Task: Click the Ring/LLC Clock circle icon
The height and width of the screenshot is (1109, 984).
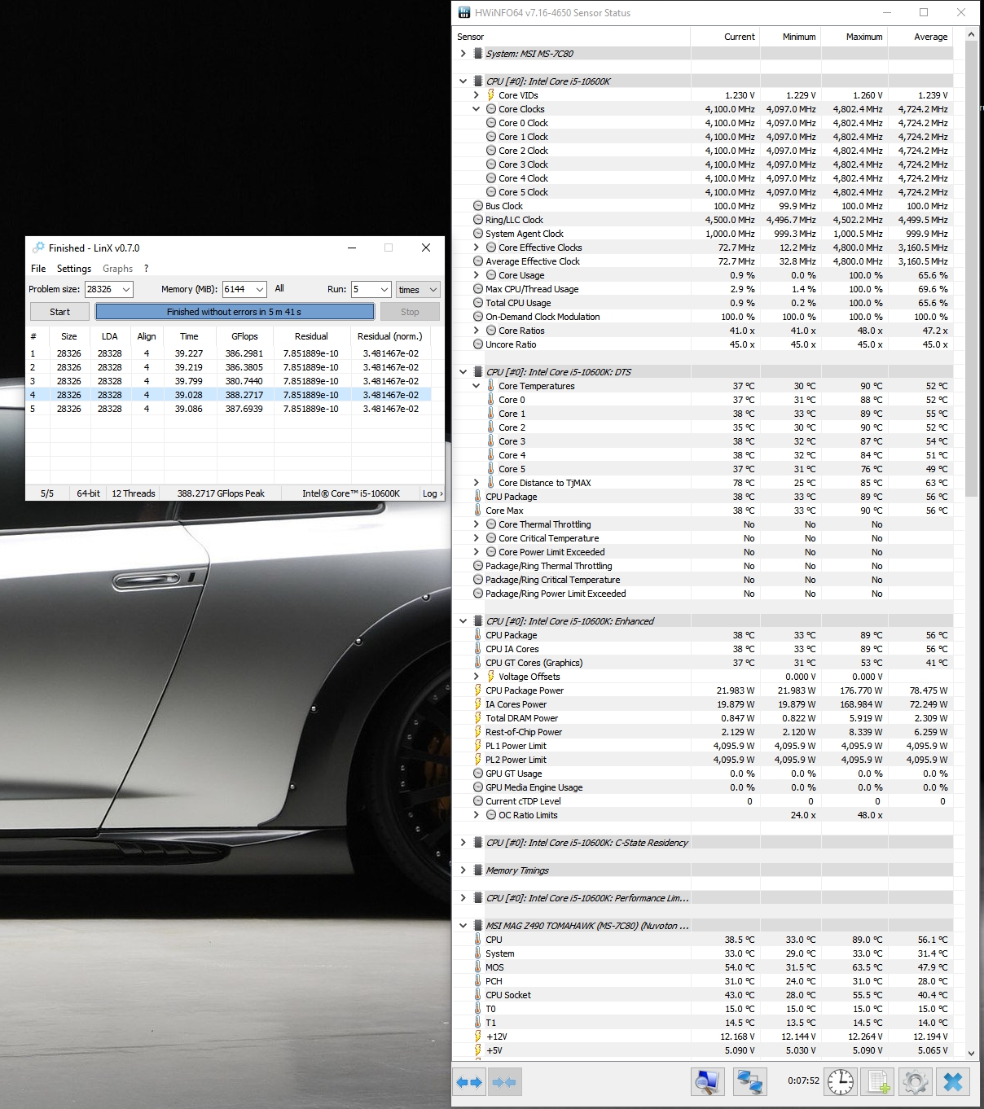Action: click(x=478, y=220)
